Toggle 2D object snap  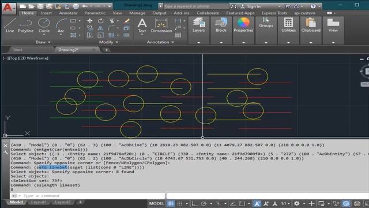pos(242,203)
